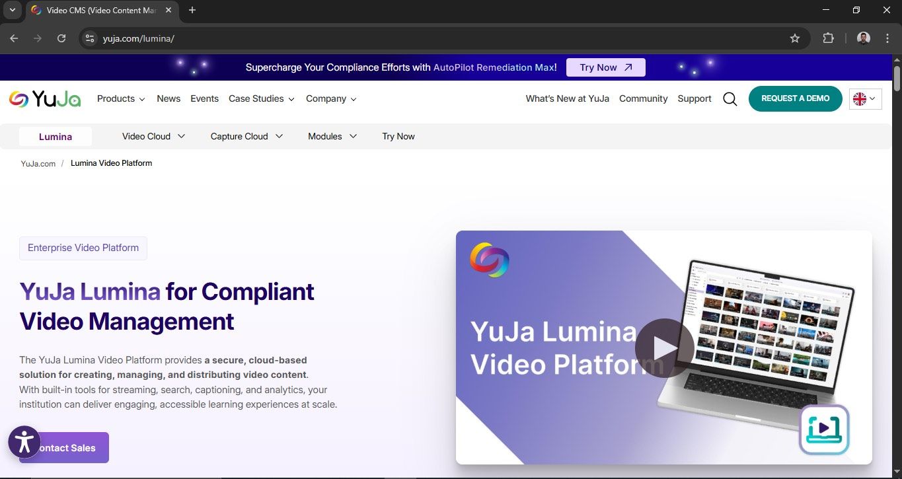Image resolution: width=902 pixels, height=479 pixels.
Task: Click the browser profile avatar
Action: tap(863, 38)
